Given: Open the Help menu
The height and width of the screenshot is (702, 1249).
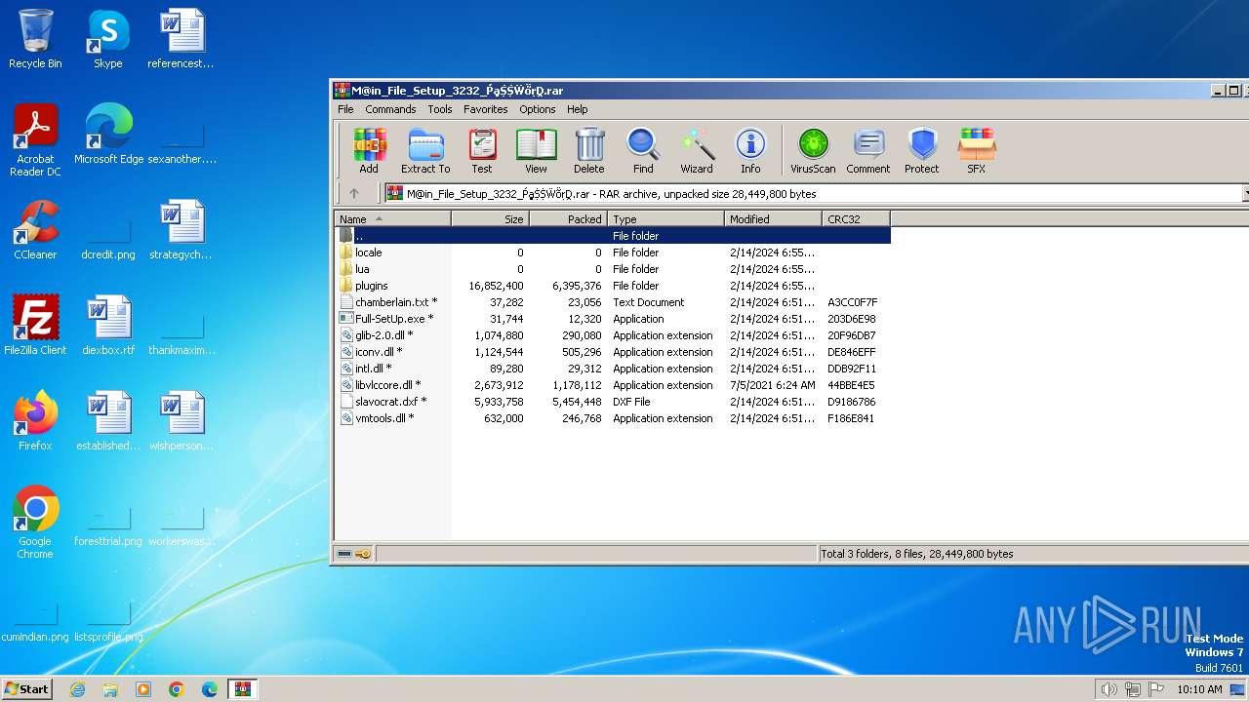Looking at the screenshot, I should (578, 109).
